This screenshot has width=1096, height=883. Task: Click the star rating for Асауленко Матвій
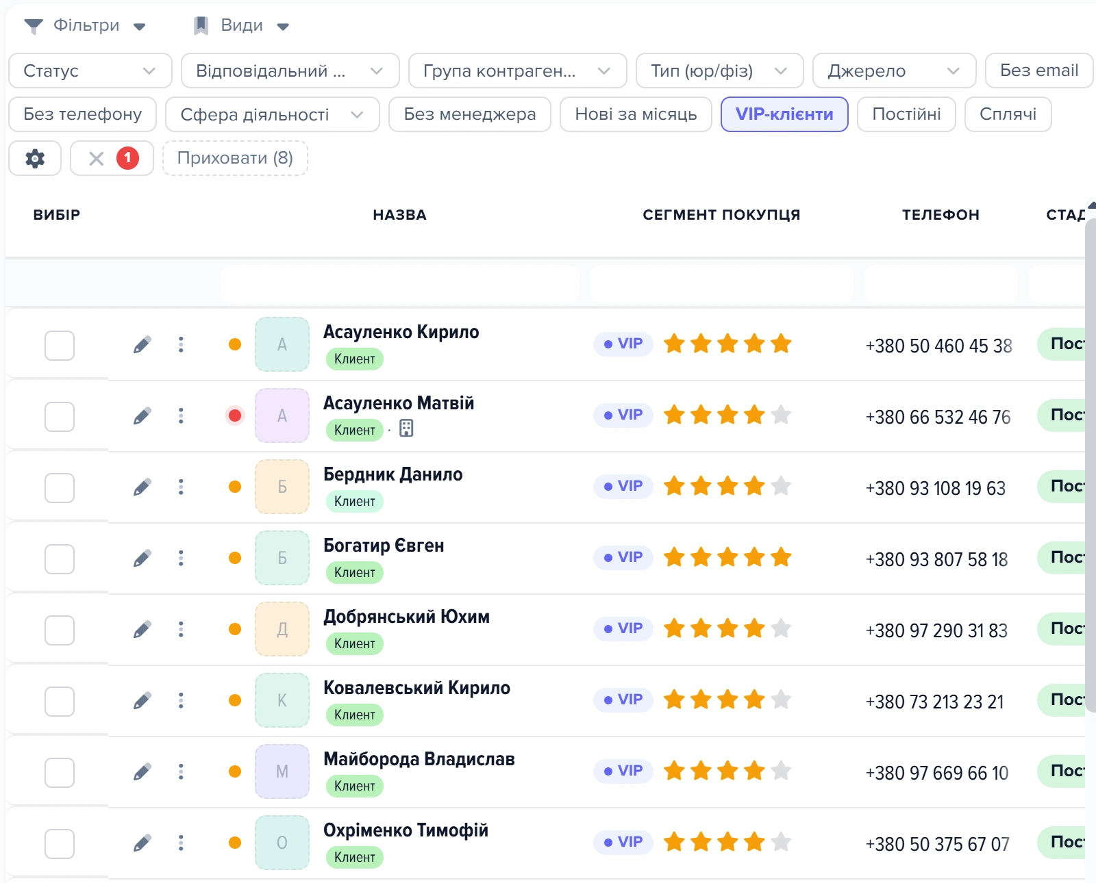[x=727, y=415]
